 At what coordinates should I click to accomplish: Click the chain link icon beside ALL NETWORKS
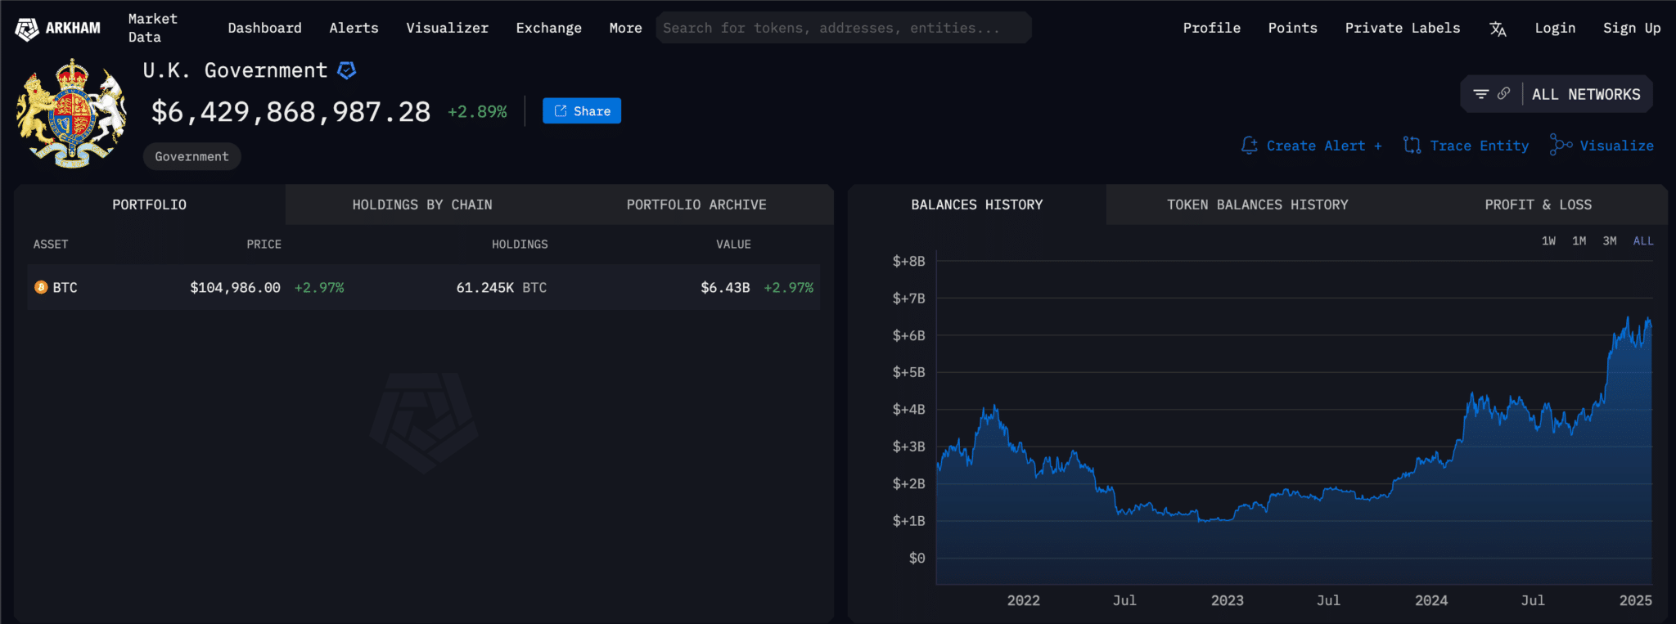[x=1504, y=93]
